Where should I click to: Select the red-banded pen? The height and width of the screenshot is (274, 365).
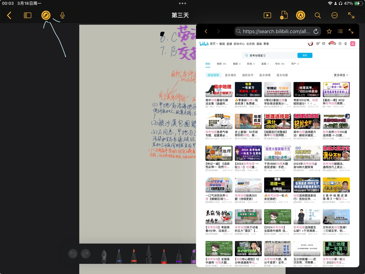point(164,256)
